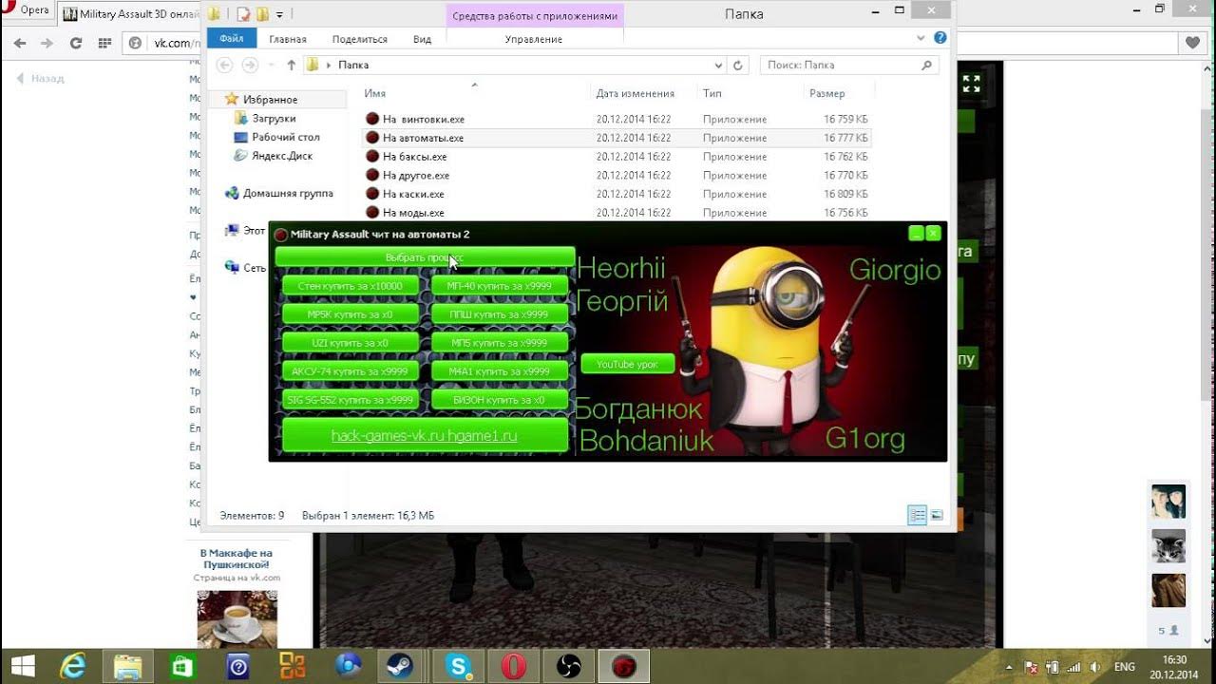
Task: Expand the Explorer ribbon chevron
Action: pyautogui.click(x=921, y=38)
